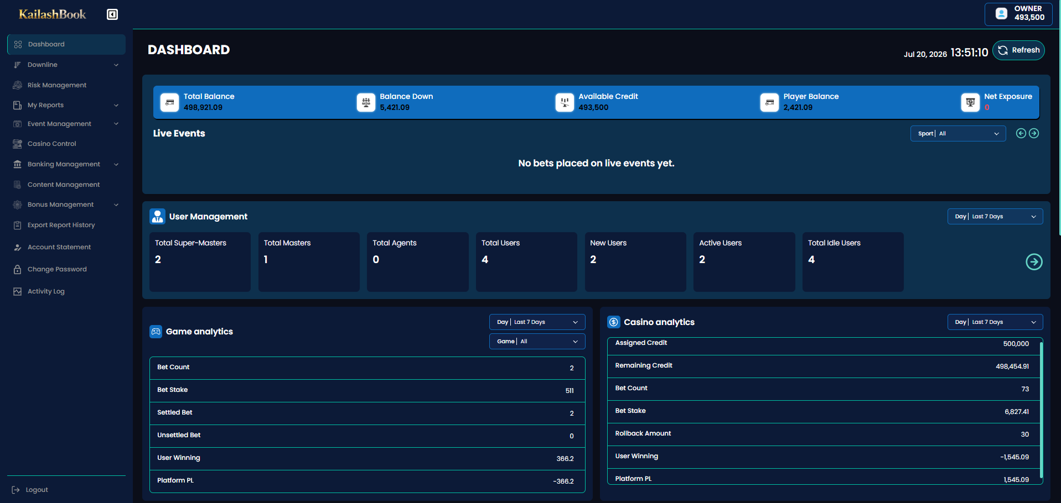
Task: Click the Net Exposure icon
Action: coord(970,102)
